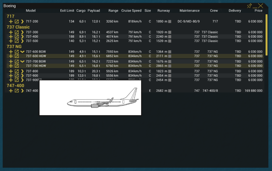Open the 737-500 details icon
Viewport: 272px width, 171px height.
coord(17,41)
